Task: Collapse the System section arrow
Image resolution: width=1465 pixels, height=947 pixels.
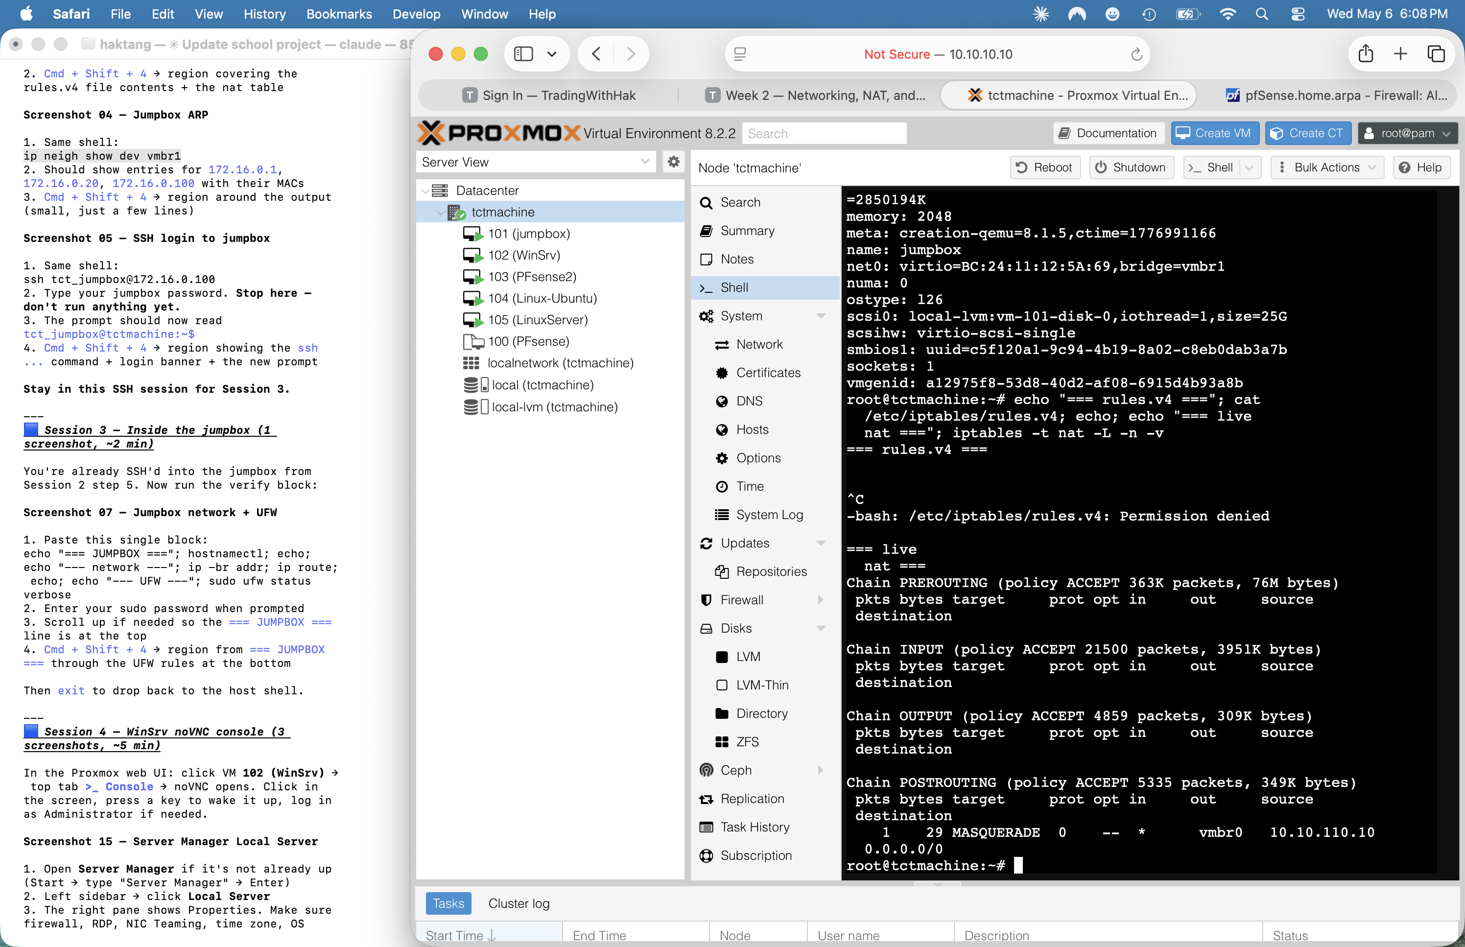Action: click(x=821, y=316)
